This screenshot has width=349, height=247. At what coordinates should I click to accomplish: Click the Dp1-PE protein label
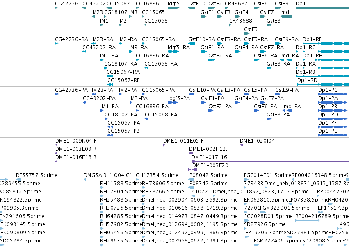(x=328, y=131)
